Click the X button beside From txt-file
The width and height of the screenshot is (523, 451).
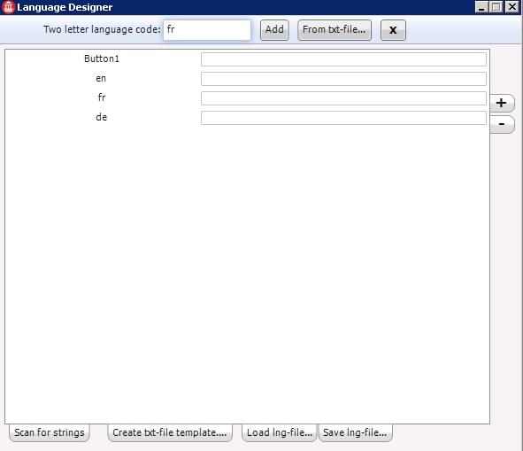[x=393, y=30]
